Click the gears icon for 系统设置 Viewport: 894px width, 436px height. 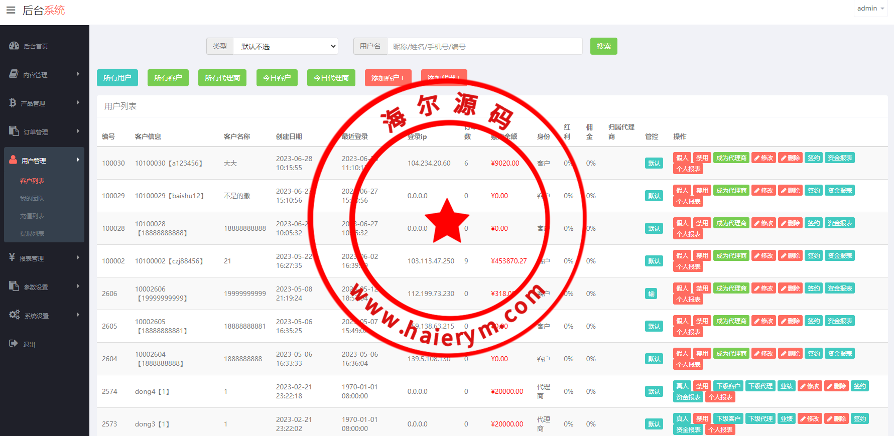coord(14,315)
